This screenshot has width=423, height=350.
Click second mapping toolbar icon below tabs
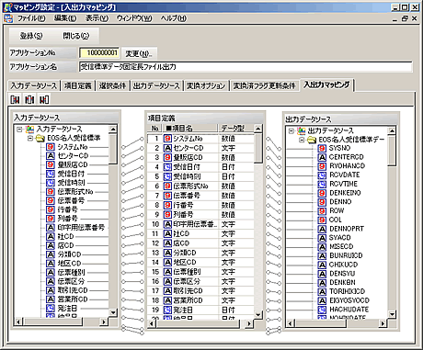tap(29, 99)
